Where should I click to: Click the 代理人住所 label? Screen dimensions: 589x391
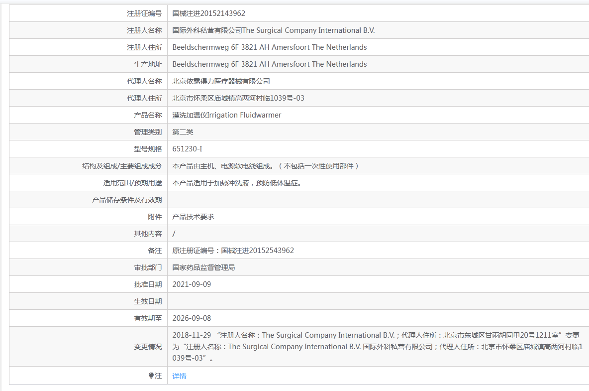click(144, 98)
